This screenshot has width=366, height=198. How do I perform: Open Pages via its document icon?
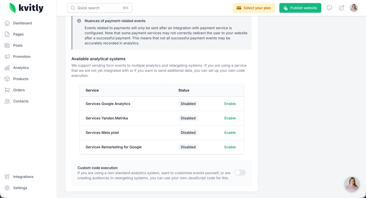coord(7,34)
